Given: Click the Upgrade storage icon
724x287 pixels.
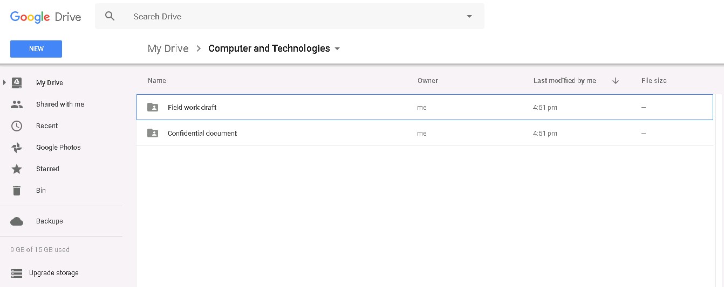Looking at the screenshot, I should pyautogui.click(x=17, y=273).
